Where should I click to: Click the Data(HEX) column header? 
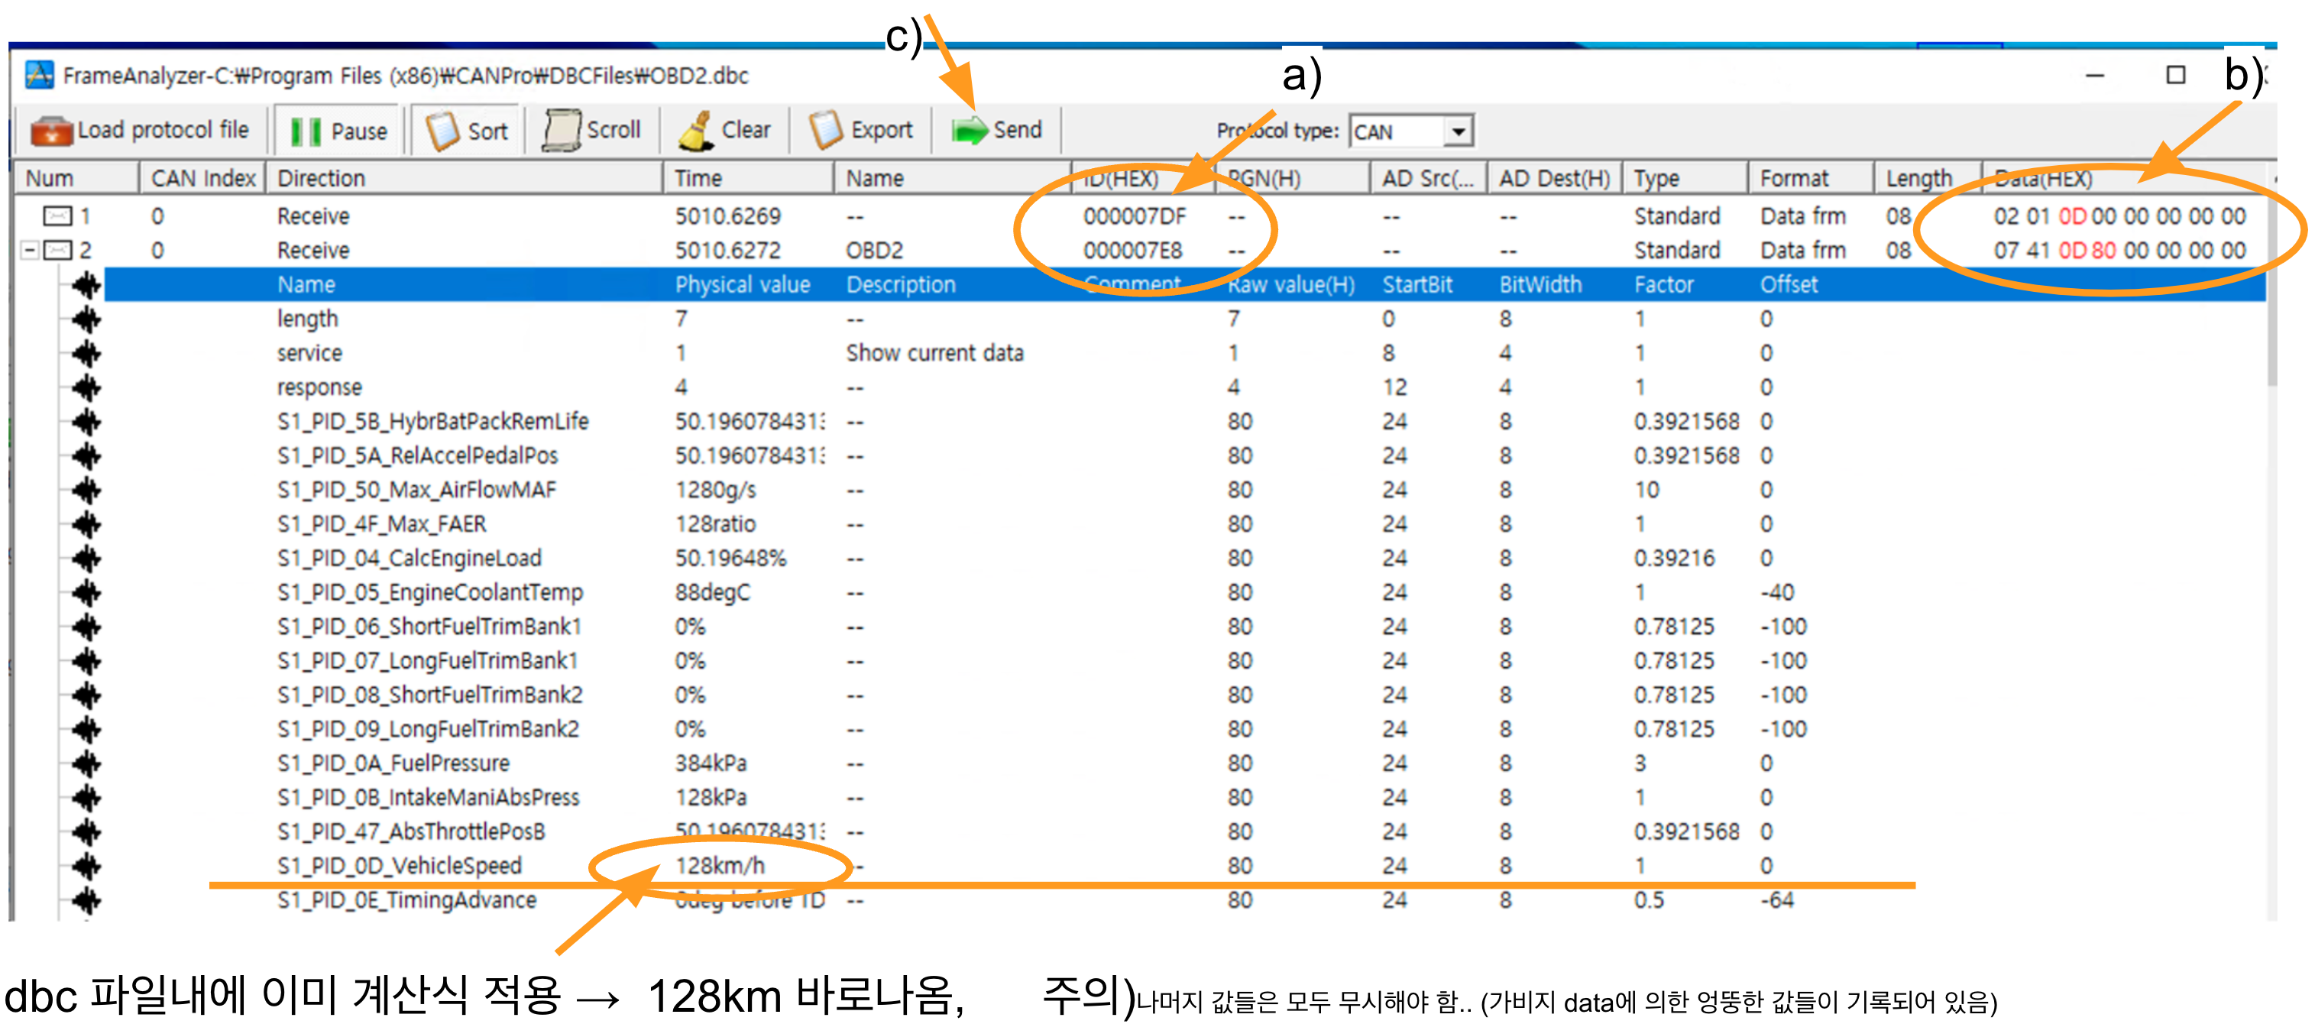point(2043,178)
